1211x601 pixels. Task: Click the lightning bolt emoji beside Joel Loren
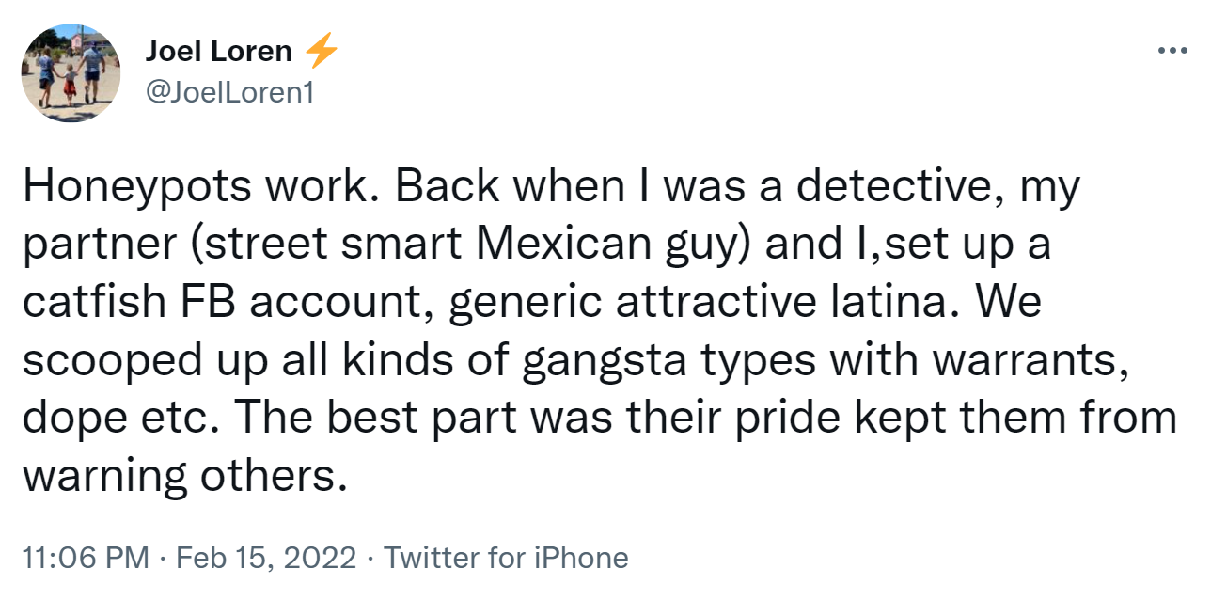pyautogui.click(x=321, y=52)
